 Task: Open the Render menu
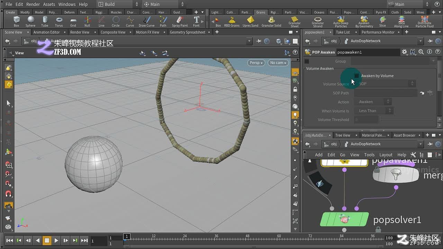point(33,4)
